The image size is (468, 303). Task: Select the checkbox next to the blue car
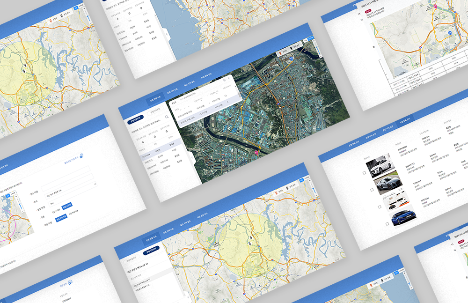coord(388,223)
